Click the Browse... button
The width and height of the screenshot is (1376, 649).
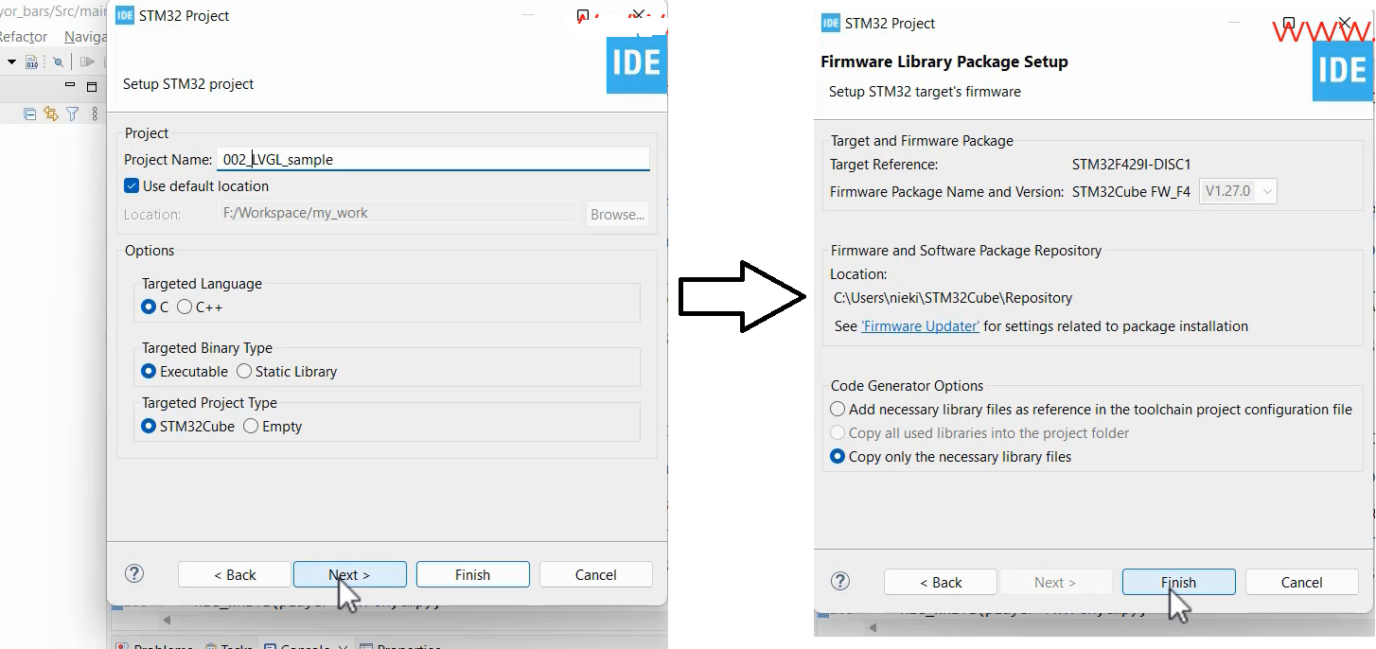617,214
